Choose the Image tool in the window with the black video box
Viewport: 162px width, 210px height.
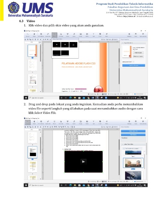(x=81, y=122)
